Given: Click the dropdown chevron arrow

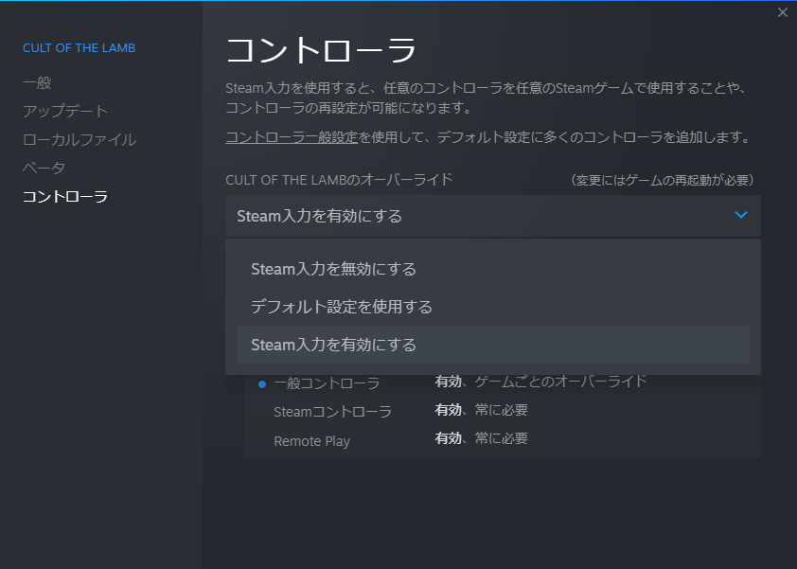Looking at the screenshot, I should tap(741, 215).
